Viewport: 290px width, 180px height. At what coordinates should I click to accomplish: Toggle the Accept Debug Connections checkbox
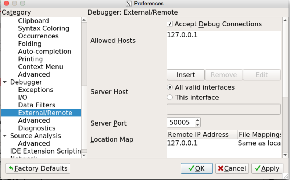click(x=170, y=24)
